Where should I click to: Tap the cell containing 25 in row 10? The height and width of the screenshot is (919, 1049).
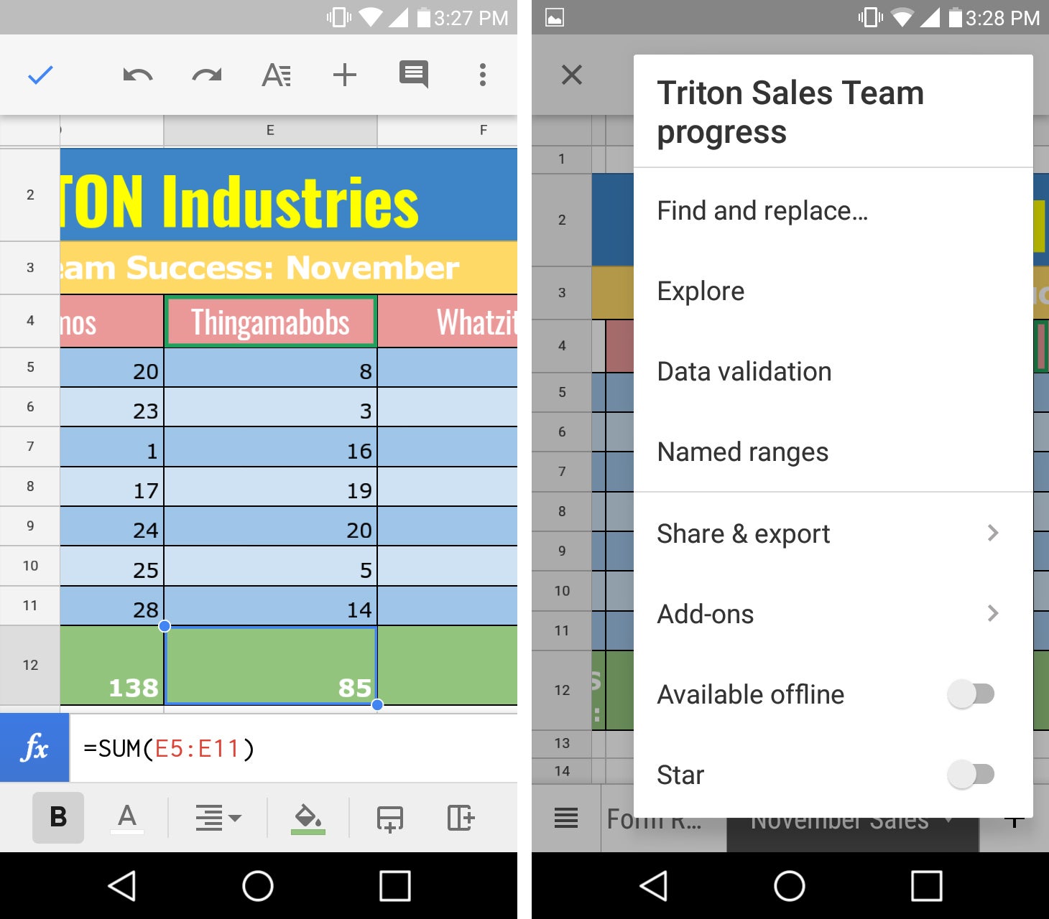(x=111, y=566)
